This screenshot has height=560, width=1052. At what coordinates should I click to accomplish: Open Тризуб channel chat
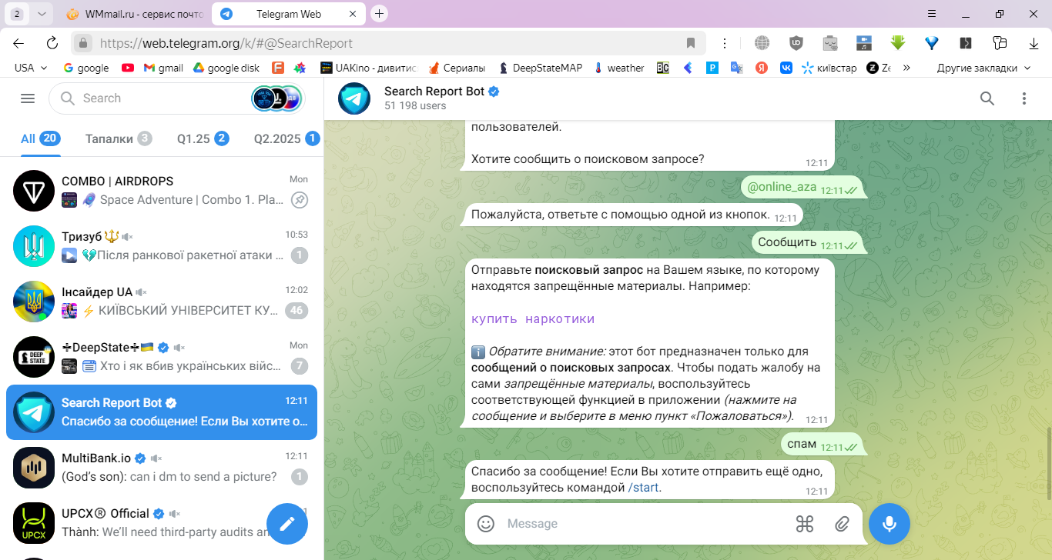162,246
